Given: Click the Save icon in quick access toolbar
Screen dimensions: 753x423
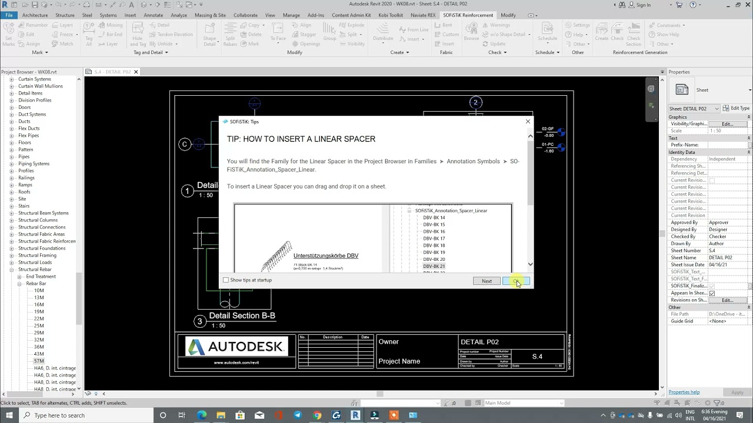Looking at the screenshot, I should (x=34, y=5).
